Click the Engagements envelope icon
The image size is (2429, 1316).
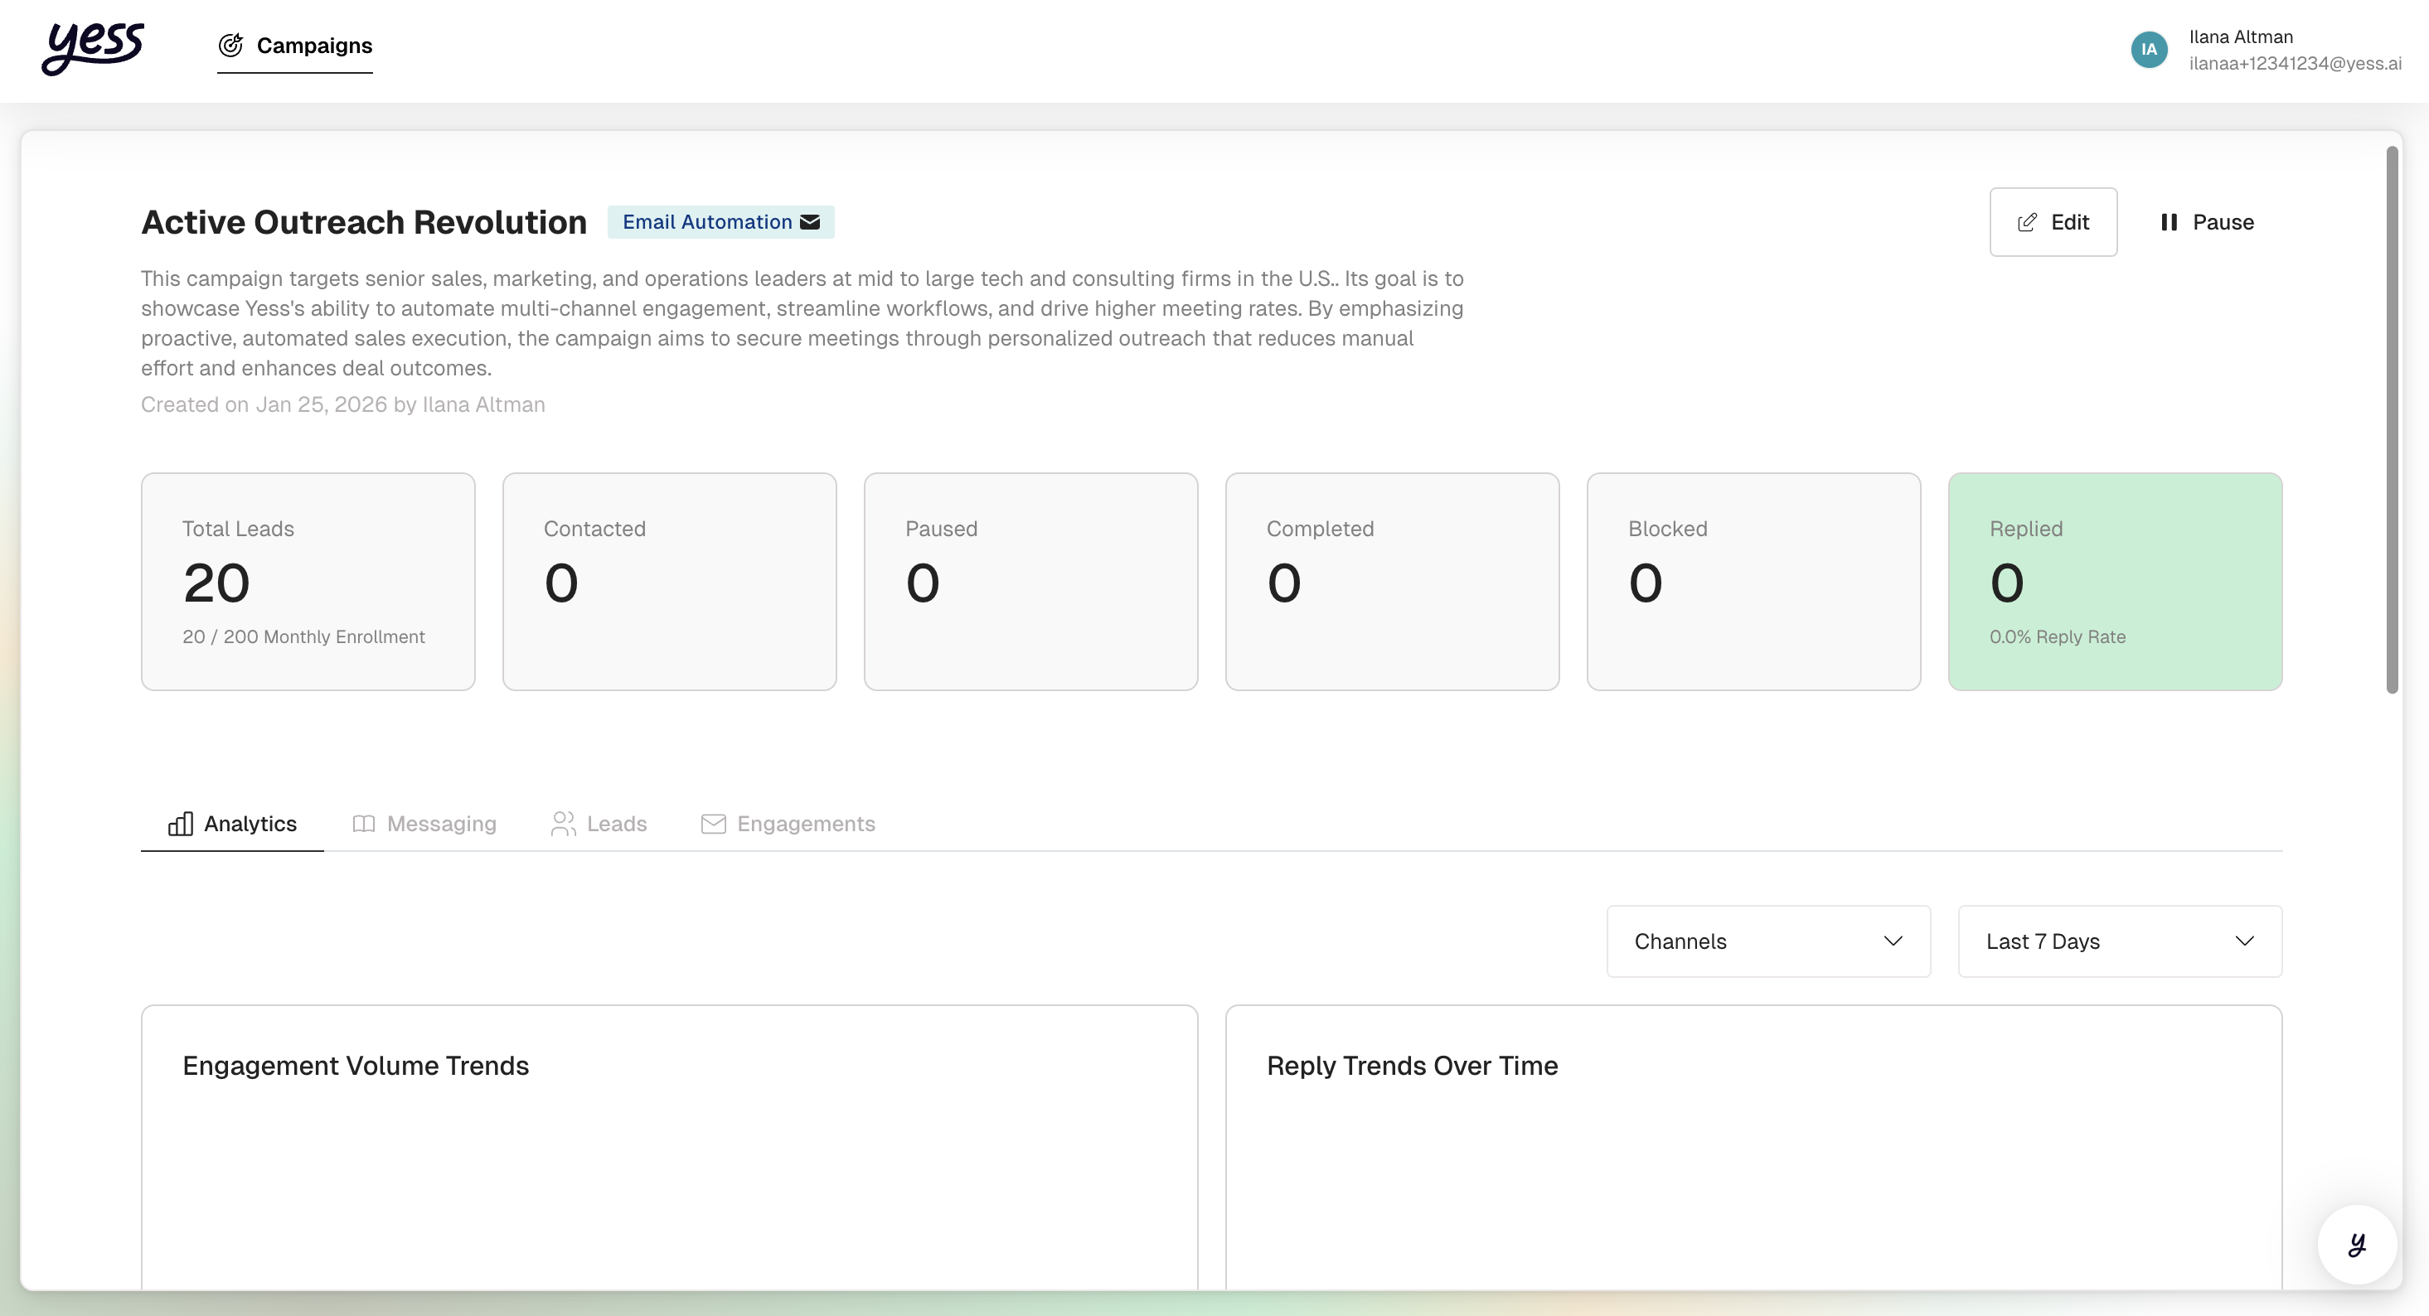click(x=713, y=824)
